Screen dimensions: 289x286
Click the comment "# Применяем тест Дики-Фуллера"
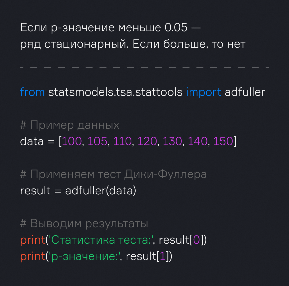click(113, 174)
